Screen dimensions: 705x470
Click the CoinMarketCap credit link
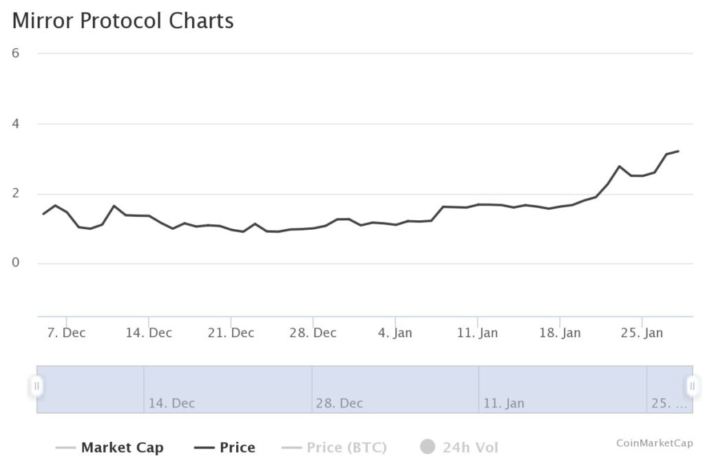click(x=654, y=443)
